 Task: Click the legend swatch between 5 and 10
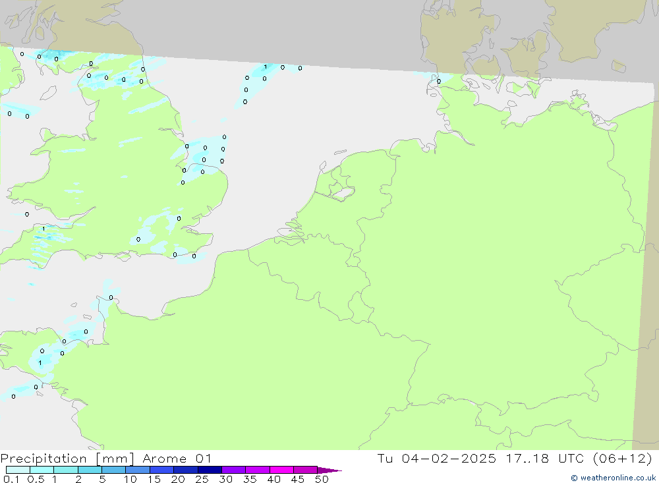[114, 470]
